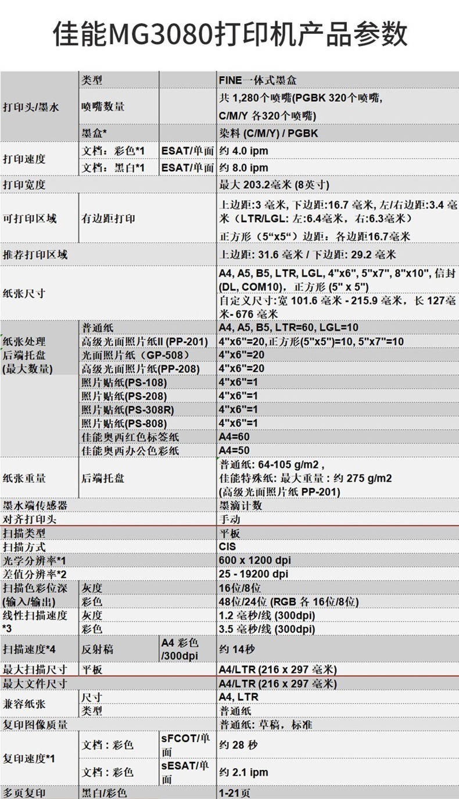This screenshot has height=799, width=459.
Task: Click the 墨水端传感器 row label
Action: 35,506
